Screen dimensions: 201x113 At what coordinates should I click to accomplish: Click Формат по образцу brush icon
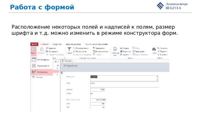pos(47,55)
